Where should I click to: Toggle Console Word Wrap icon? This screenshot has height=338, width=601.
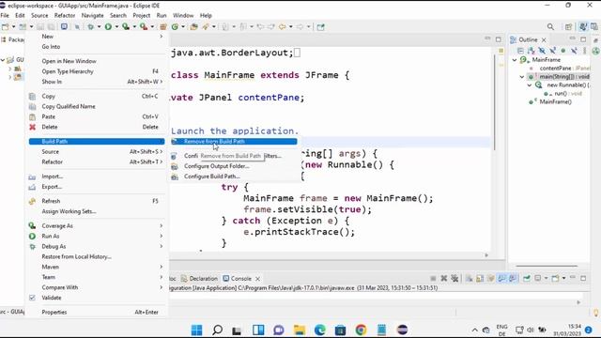click(490, 279)
